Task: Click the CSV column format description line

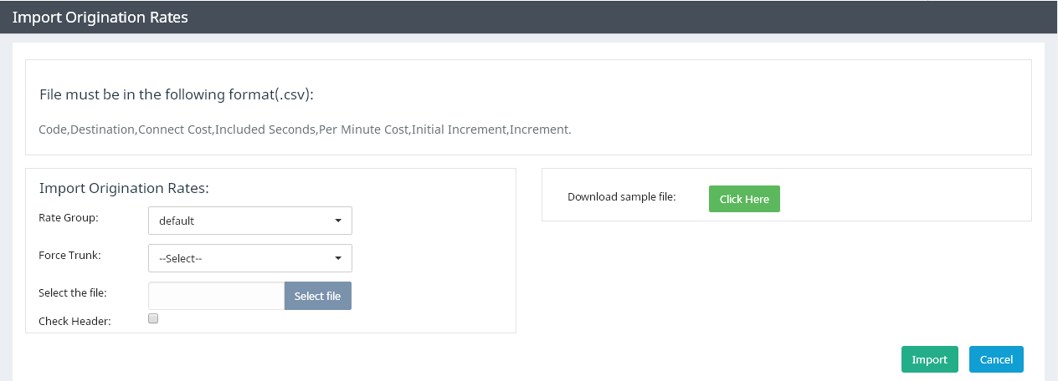Action: (305, 130)
